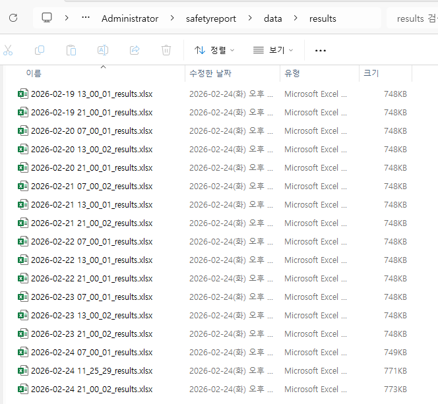Click the results breadcrumb segment

pos(323,18)
